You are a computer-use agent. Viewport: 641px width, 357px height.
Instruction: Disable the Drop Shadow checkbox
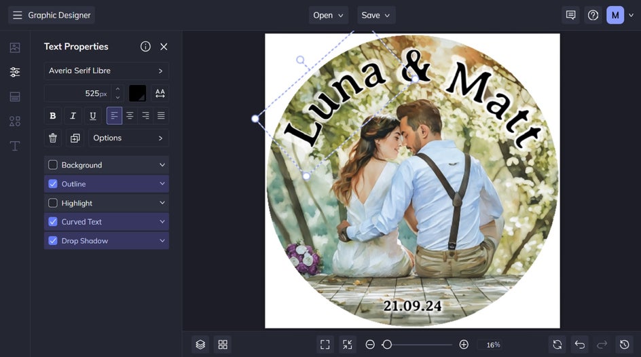pos(53,240)
